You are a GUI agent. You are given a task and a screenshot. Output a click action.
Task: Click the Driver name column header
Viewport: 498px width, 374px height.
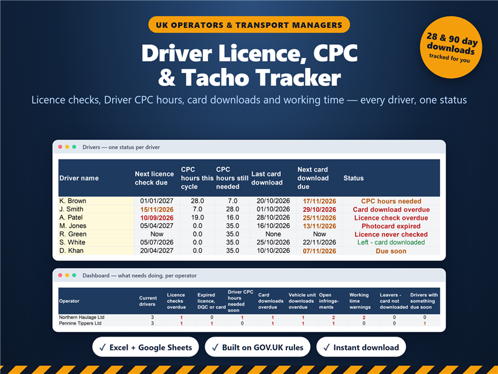tap(79, 178)
